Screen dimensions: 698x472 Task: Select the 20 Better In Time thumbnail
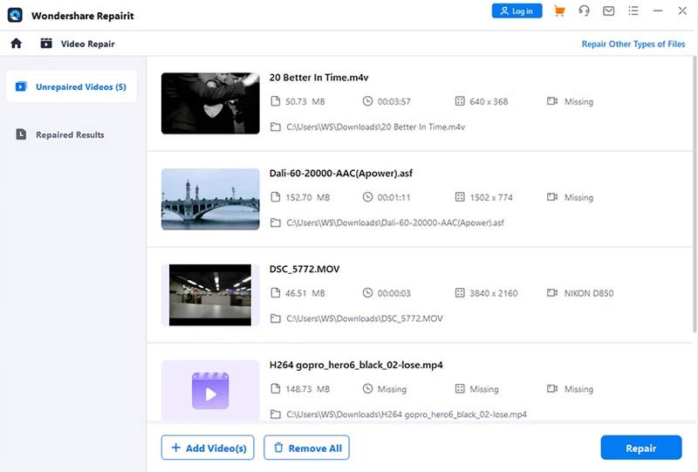point(210,103)
